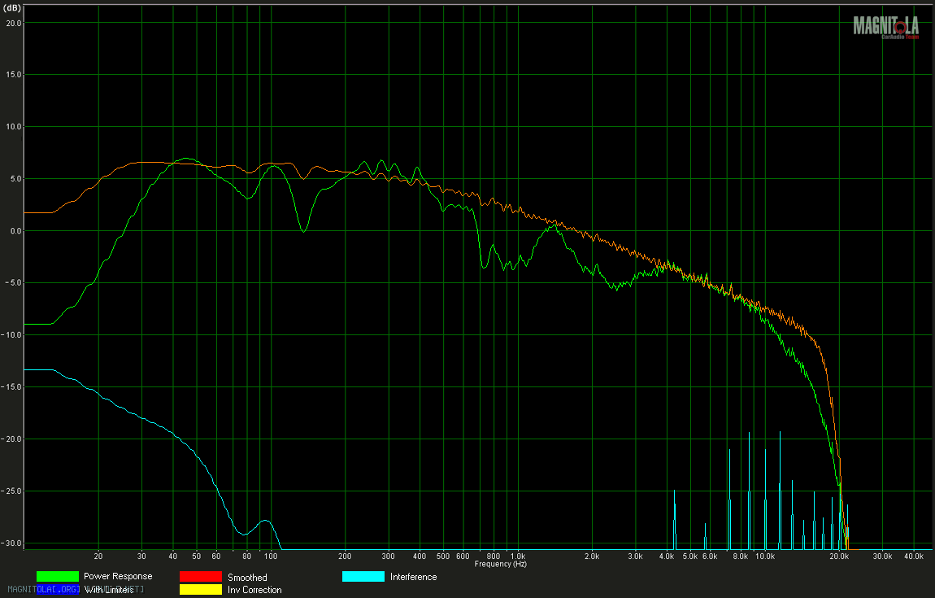Click the 100 Hz frequency tick label

click(271, 557)
